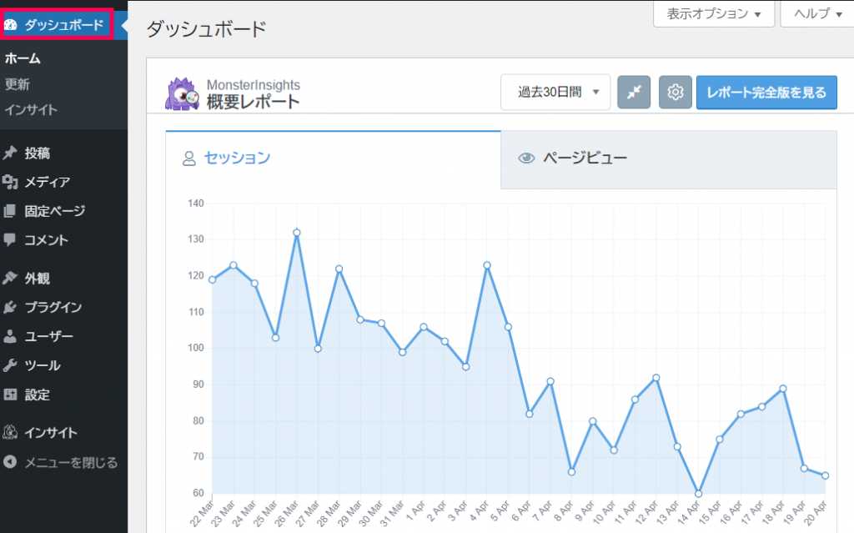
Task: Click the ツール wrench icon
Action: (x=10, y=365)
